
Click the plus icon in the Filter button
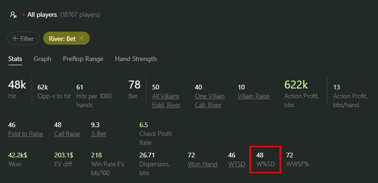click(x=15, y=38)
